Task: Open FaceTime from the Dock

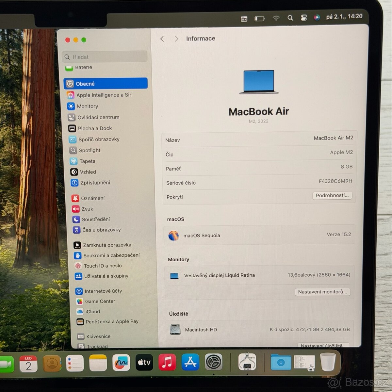Action: tap(7, 364)
